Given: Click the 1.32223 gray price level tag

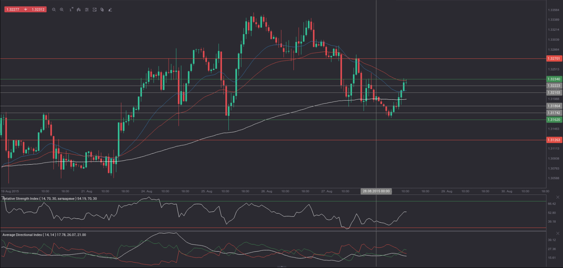Looking at the screenshot, I should tap(554, 86).
